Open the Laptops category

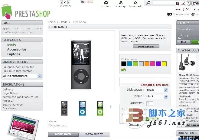(14, 54)
